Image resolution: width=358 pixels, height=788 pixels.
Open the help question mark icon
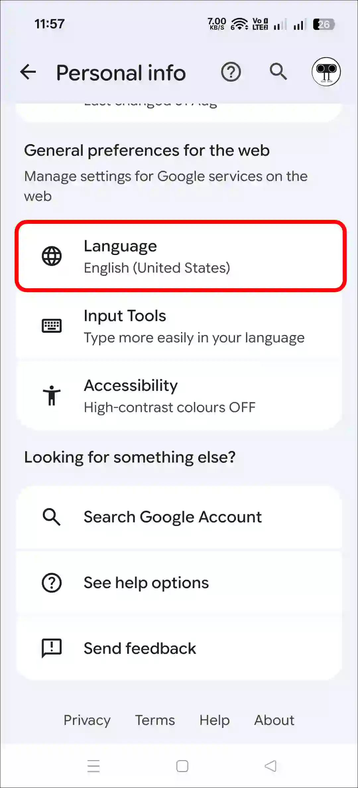tap(231, 72)
